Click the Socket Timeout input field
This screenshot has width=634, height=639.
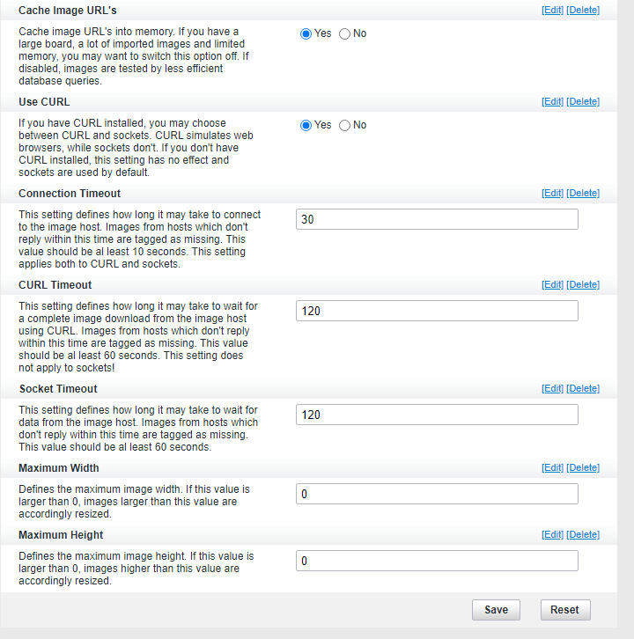click(437, 415)
